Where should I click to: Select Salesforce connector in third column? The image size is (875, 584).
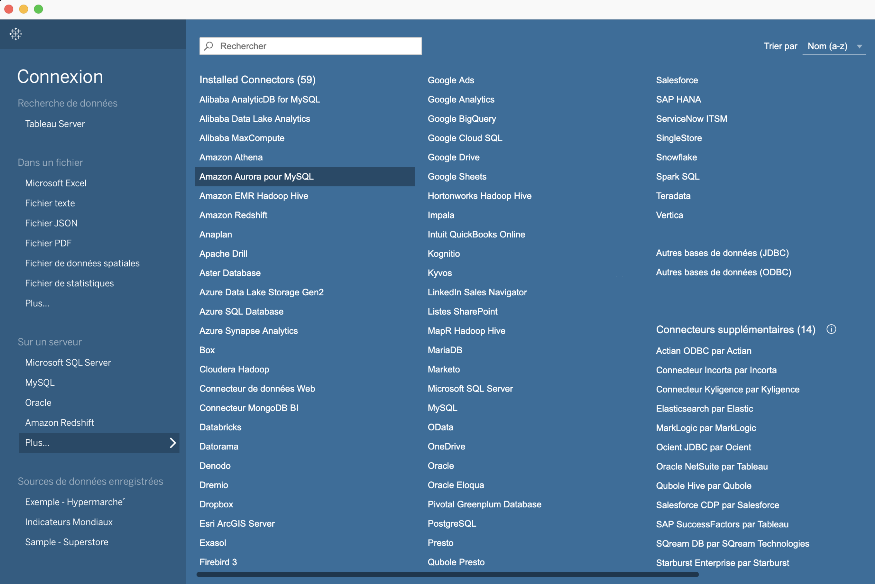[x=677, y=80]
